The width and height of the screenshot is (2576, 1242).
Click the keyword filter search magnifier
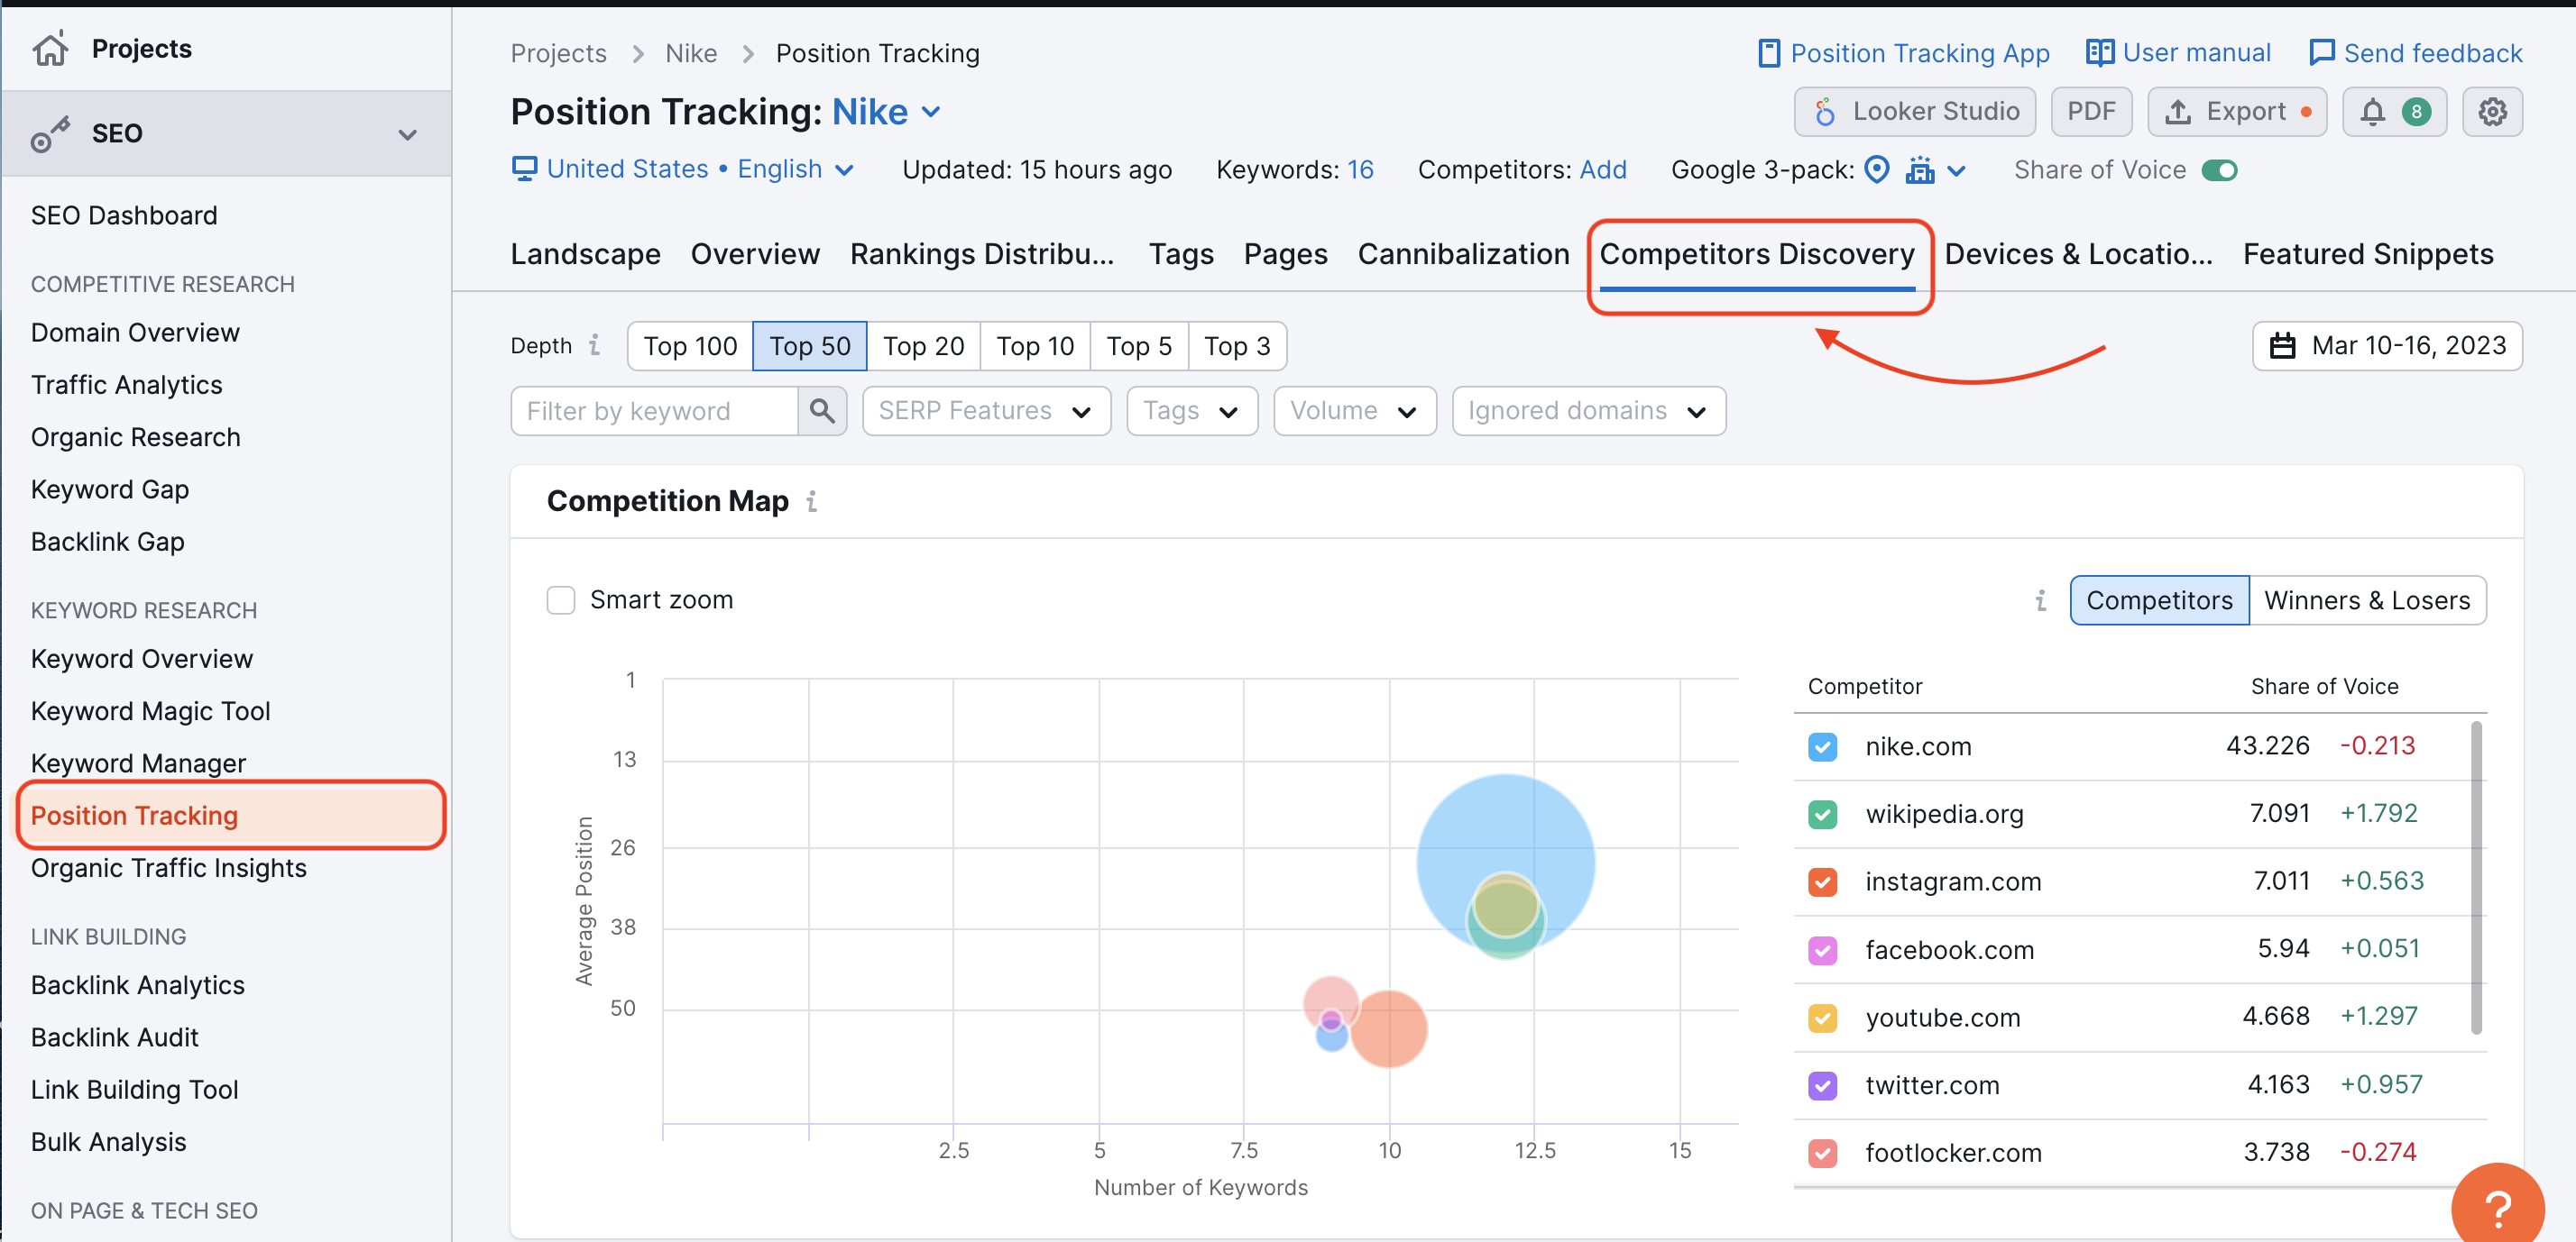tap(822, 411)
